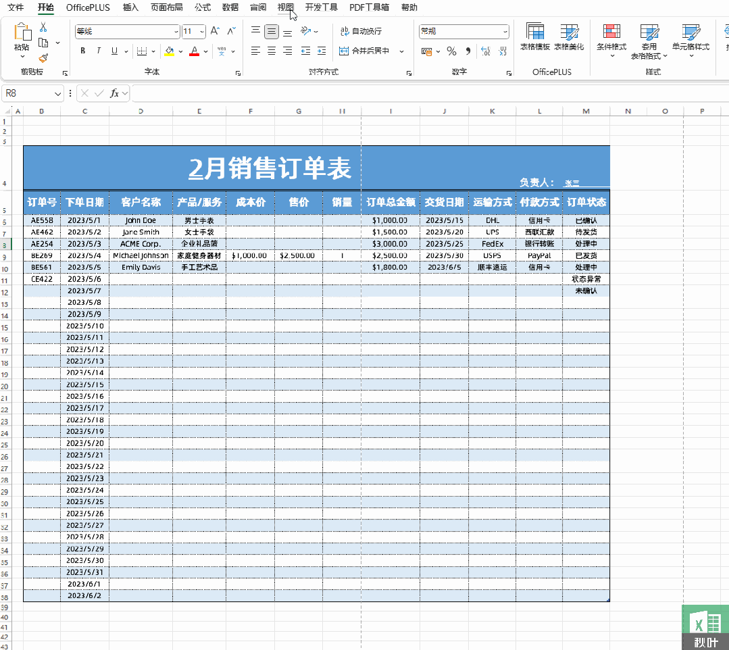This screenshot has width=729, height=650.
Task: Click the increase indent icon
Action: point(322,51)
